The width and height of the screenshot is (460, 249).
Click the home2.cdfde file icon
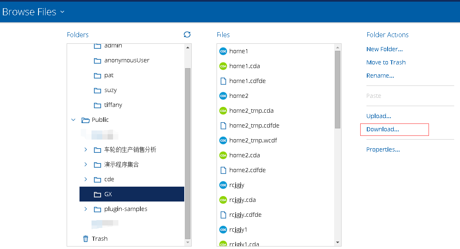coord(223,170)
